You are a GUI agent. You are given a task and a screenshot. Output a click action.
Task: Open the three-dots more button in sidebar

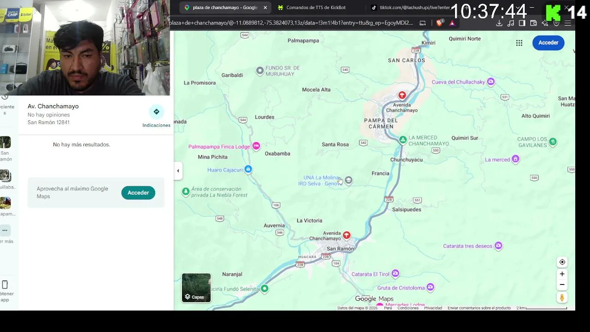5,230
